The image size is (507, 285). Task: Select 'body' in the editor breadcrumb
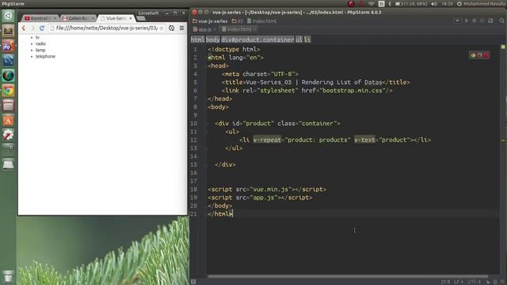point(213,40)
